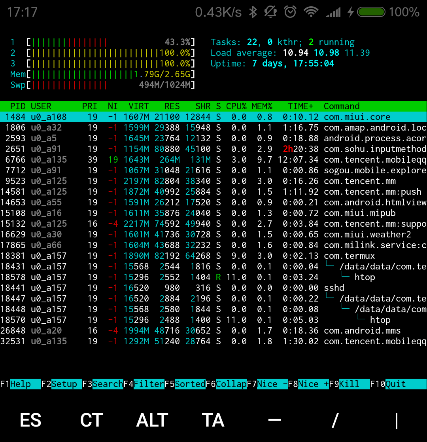Sort by the USER column header
The image size is (427, 442).
[x=41, y=106]
